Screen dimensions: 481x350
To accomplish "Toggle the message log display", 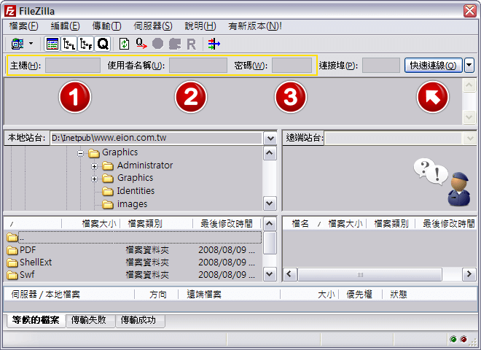I will (x=52, y=44).
